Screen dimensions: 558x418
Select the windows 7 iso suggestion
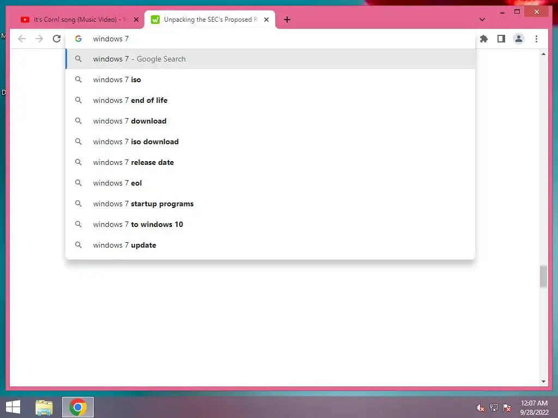(x=270, y=79)
